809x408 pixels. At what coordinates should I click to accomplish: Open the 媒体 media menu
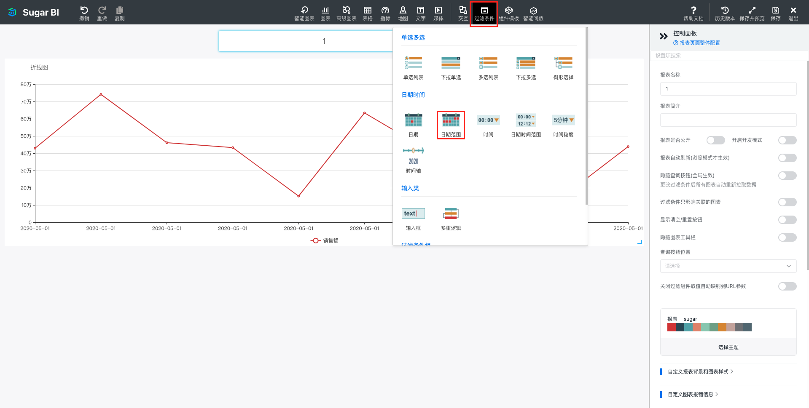[x=438, y=13]
